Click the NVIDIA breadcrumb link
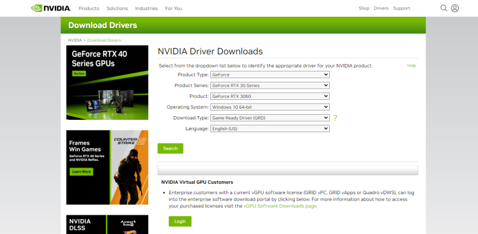The width and height of the screenshot is (478, 234). point(75,40)
